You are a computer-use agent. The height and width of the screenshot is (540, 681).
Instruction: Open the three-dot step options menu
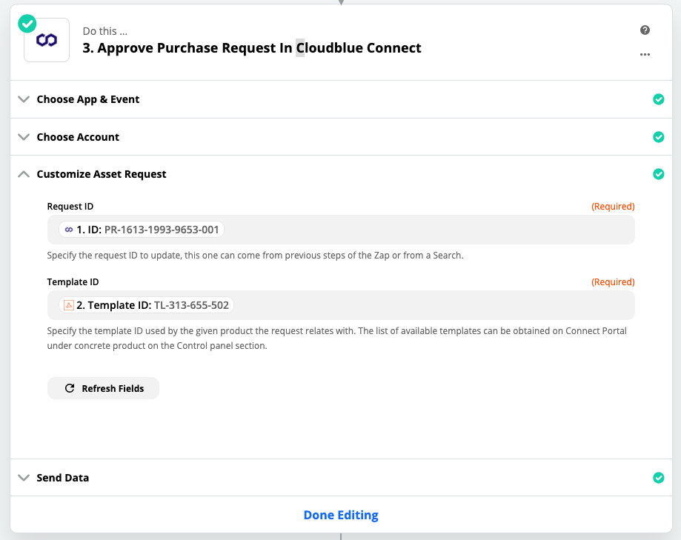pos(645,54)
